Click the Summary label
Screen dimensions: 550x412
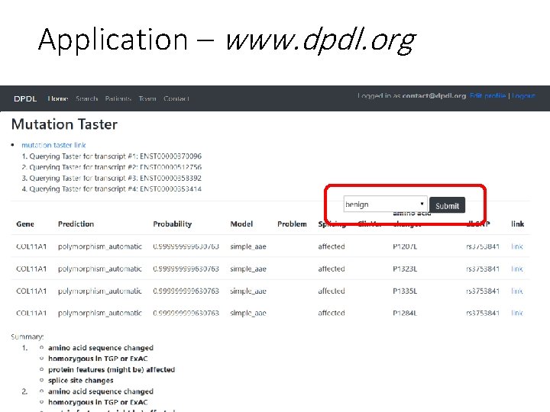point(27,336)
